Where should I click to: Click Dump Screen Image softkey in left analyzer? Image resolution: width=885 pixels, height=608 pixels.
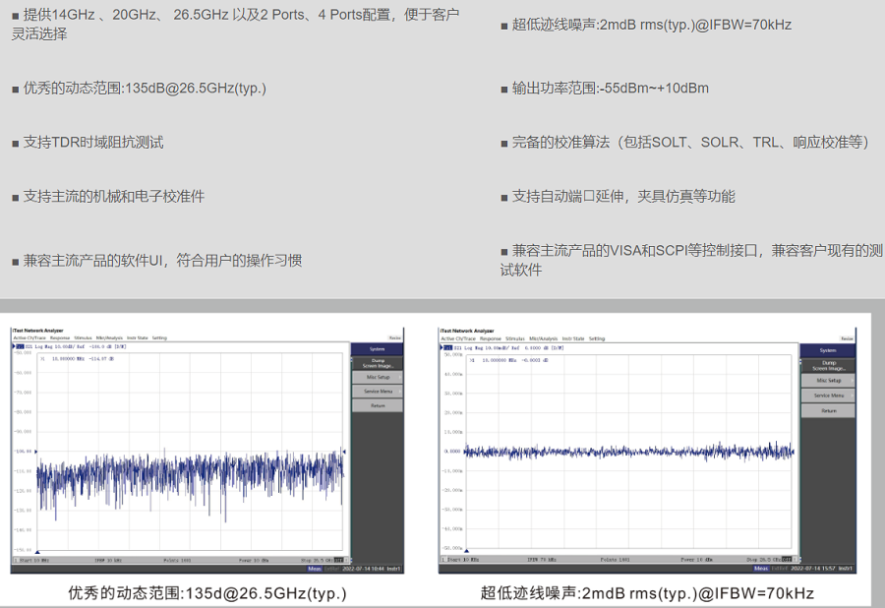point(377,363)
